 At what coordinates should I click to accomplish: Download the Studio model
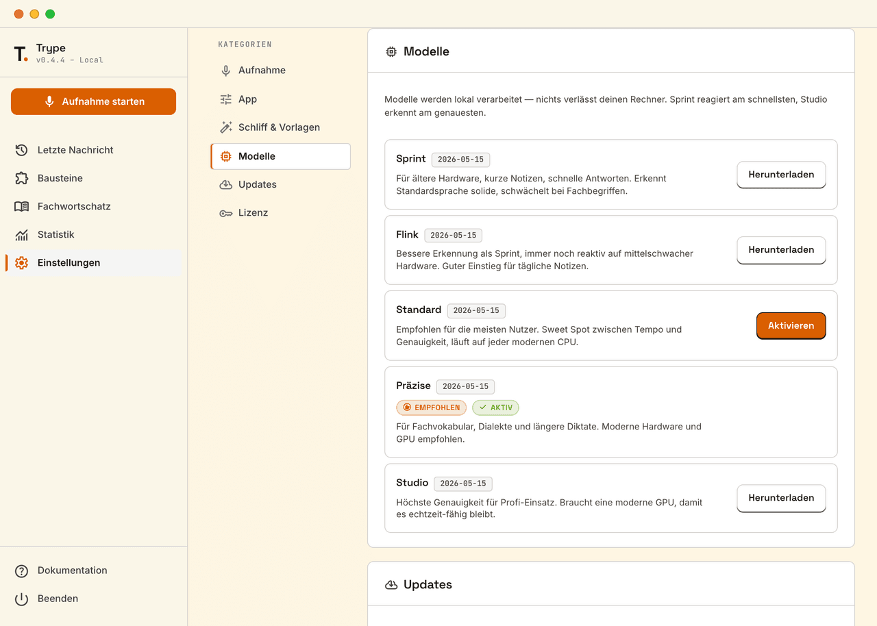pyautogui.click(x=781, y=498)
